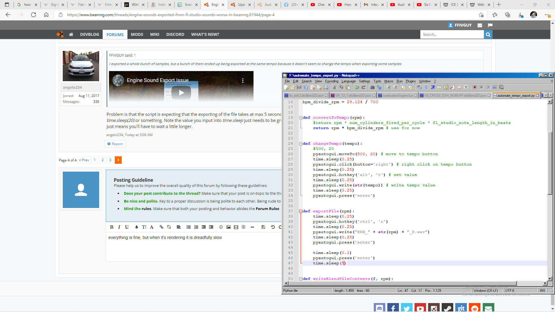The height and width of the screenshot is (312, 555).
Task: Click the Save file icon in Notepad++
Action: click(x=299, y=87)
